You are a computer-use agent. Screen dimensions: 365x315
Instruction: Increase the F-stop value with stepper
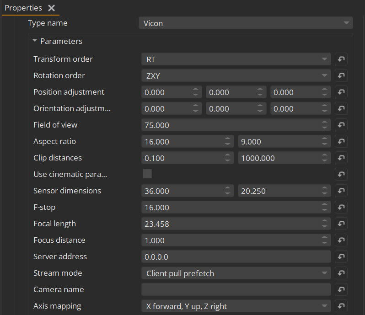tap(325, 205)
